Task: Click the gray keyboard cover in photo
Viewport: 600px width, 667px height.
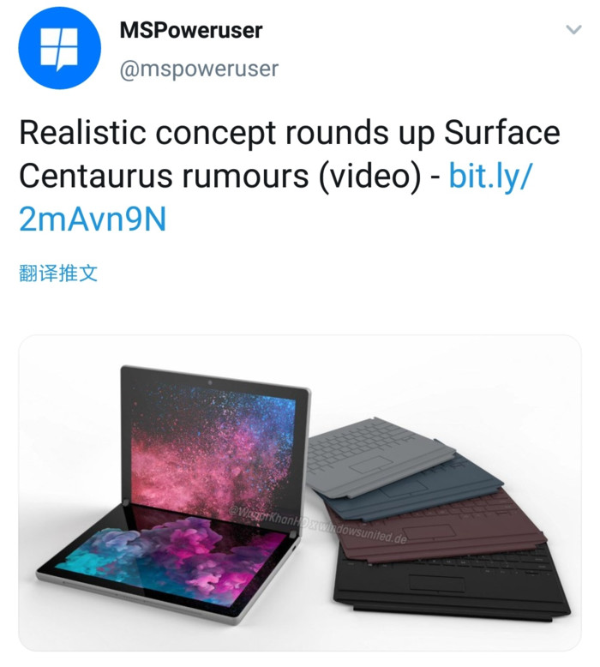Action: tap(379, 455)
